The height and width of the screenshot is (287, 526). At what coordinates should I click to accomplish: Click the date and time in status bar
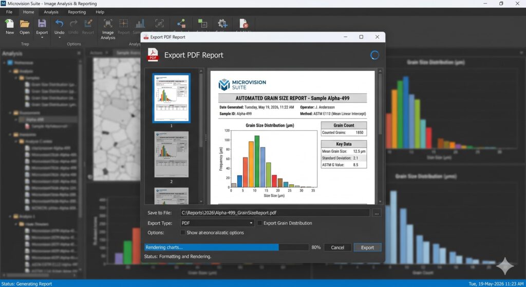click(496, 283)
